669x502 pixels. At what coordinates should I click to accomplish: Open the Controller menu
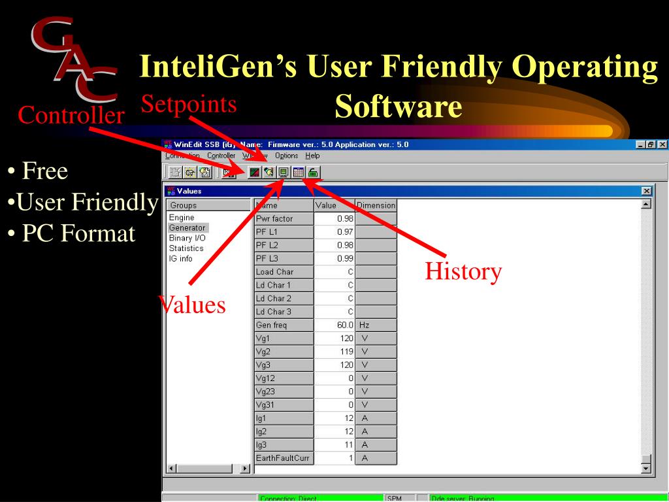[221, 156]
